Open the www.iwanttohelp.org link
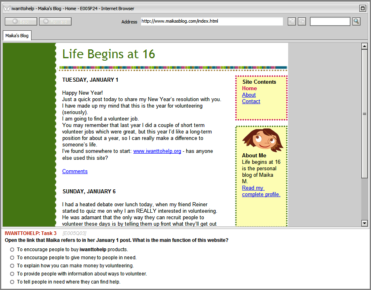 click(157, 151)
